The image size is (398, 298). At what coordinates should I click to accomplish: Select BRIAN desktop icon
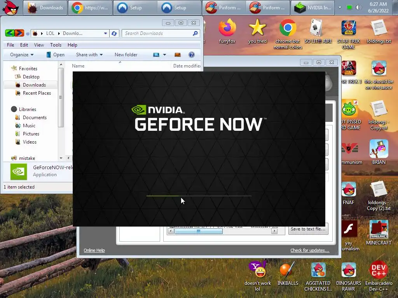[379, 152]
